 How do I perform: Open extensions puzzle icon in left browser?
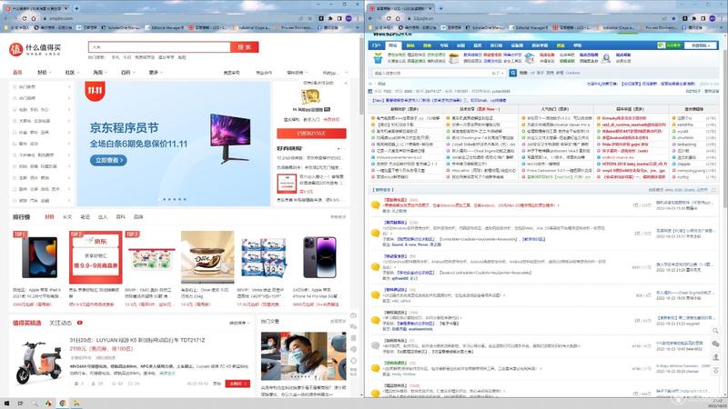330,18
